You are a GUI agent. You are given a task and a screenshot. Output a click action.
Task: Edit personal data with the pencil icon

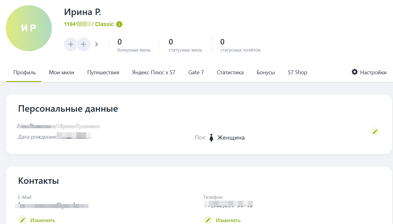pyautogui.click(x=375, y=132)
